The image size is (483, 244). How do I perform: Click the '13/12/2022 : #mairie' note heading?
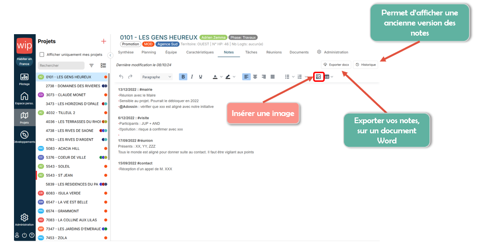tap(135, 90)
